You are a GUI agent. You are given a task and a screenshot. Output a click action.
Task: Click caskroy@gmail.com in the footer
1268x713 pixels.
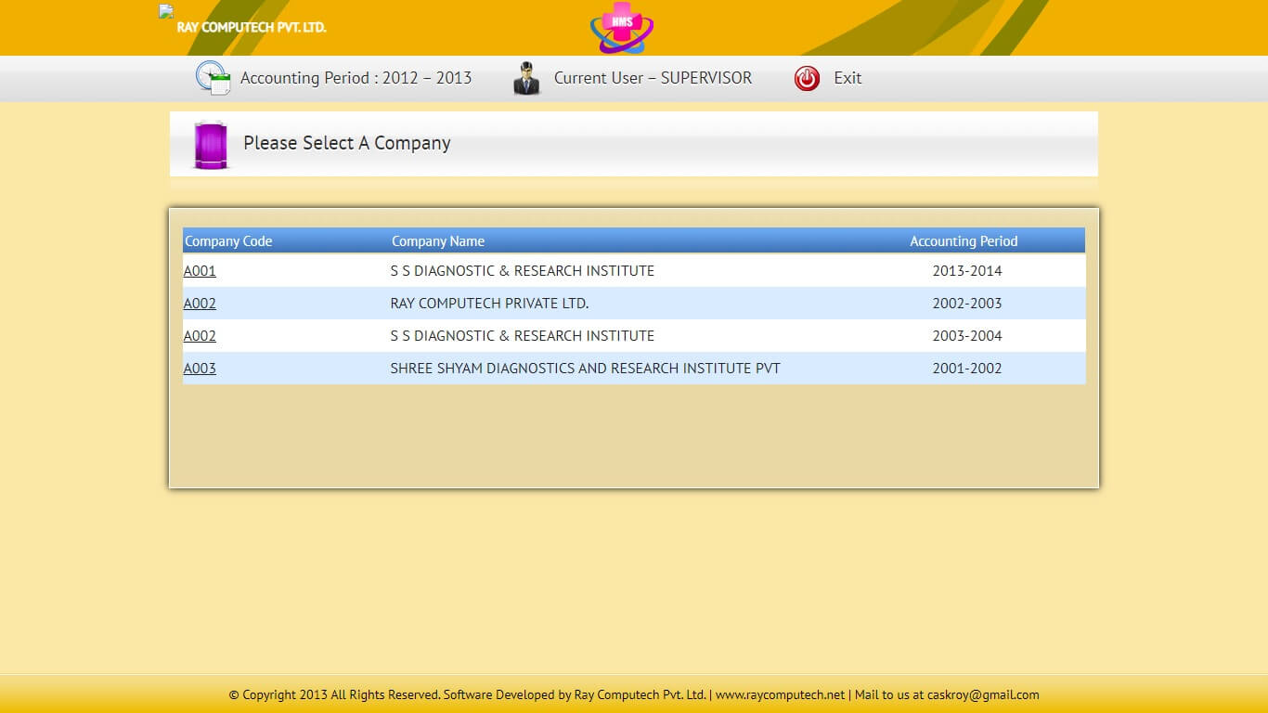tap(983, 694)
